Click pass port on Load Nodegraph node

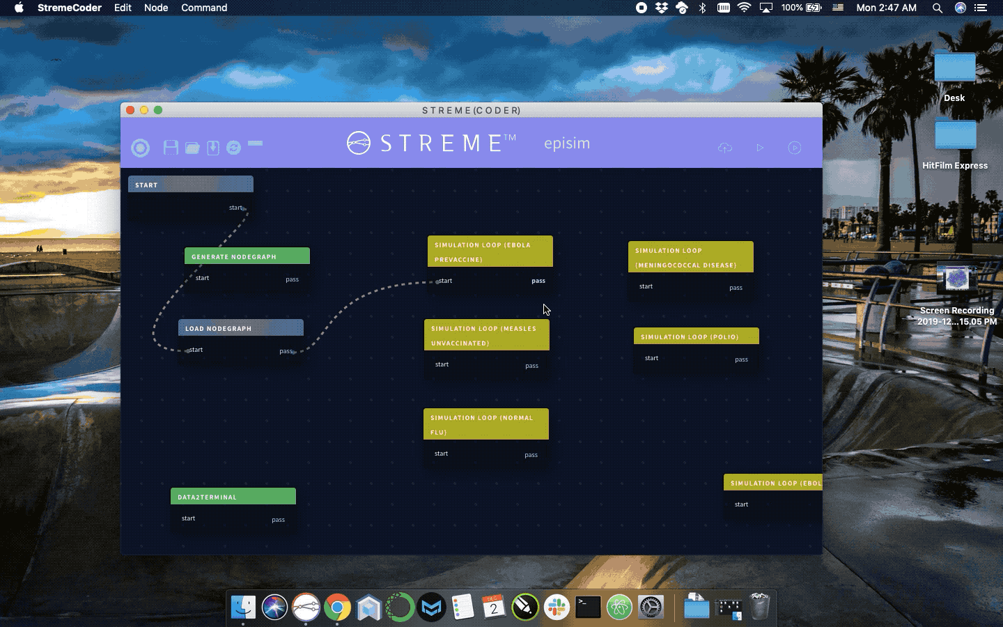point(287,351)
